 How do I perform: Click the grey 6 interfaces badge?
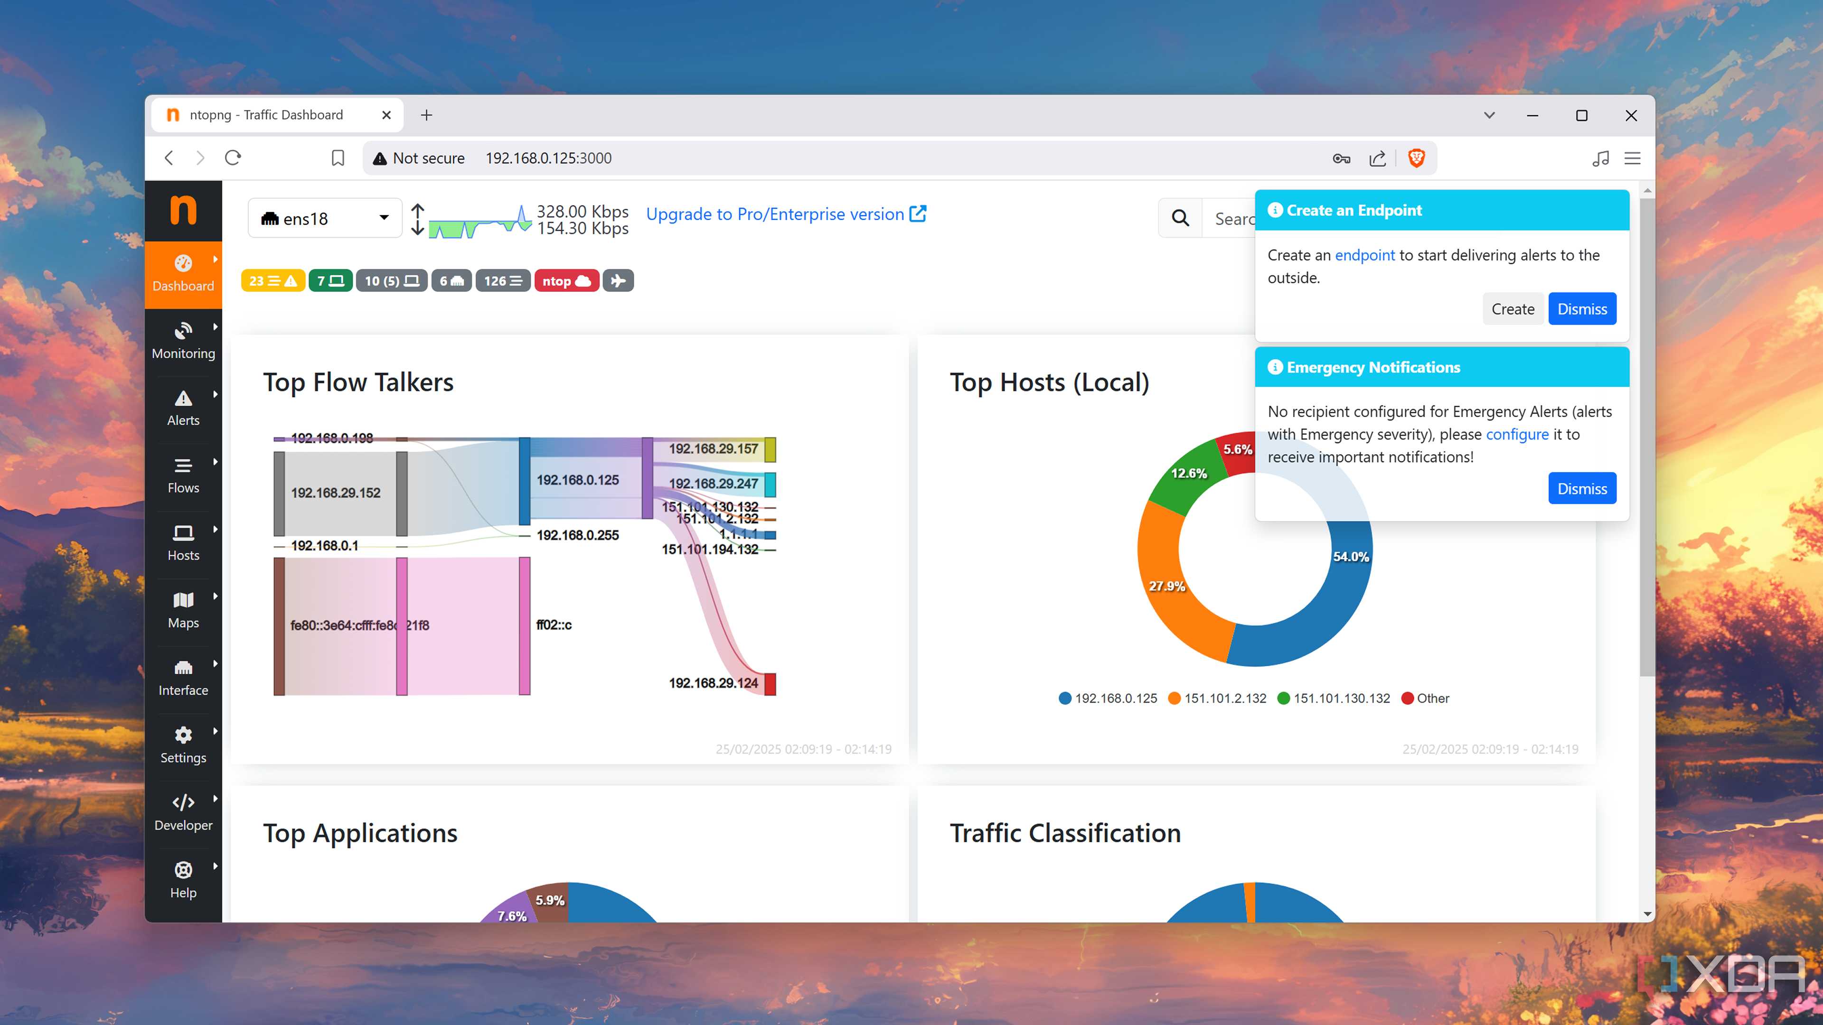coord(451,281)
